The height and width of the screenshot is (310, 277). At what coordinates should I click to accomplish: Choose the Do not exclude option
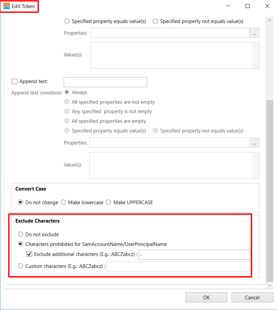[x=21, y=234]
